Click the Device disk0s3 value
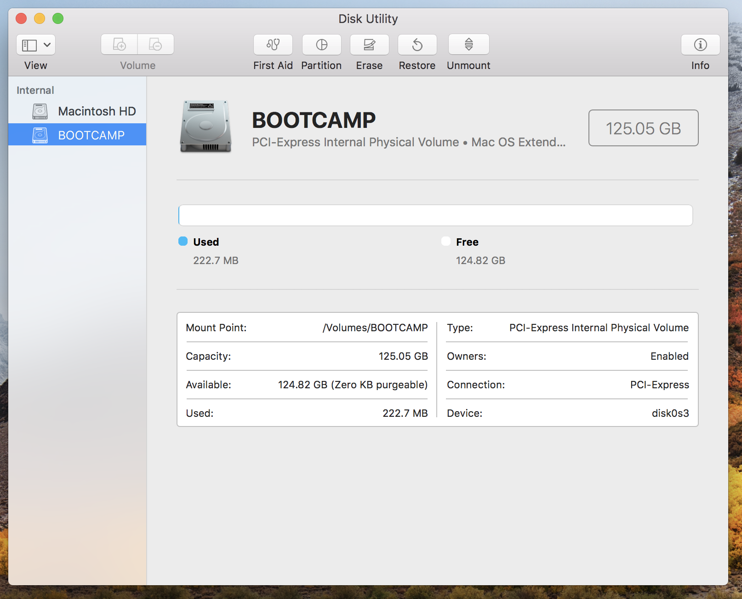The width and height of the screenshot is (742, 599). click(x=670, y=413)
